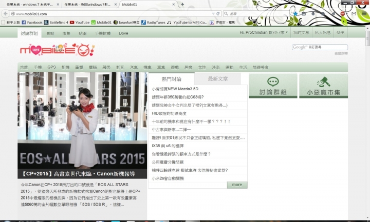Open the address bar history dropdown arrow
370x222 pixels.
pos(213,14)
